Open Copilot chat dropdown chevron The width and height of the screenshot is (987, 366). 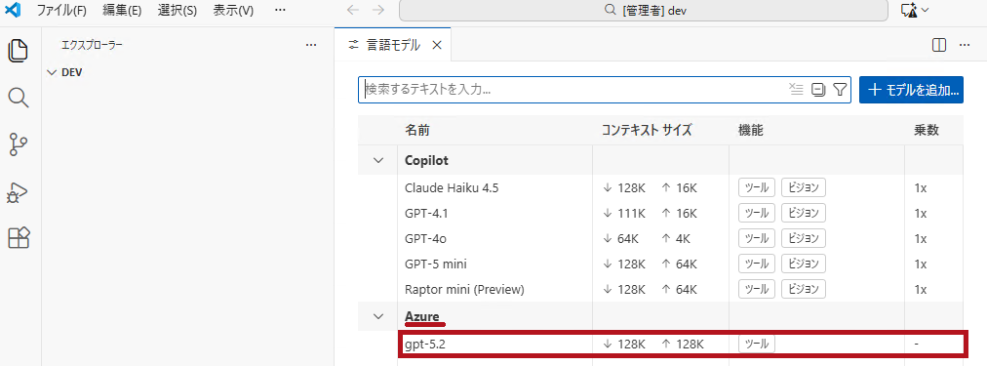tap(926, 10)
